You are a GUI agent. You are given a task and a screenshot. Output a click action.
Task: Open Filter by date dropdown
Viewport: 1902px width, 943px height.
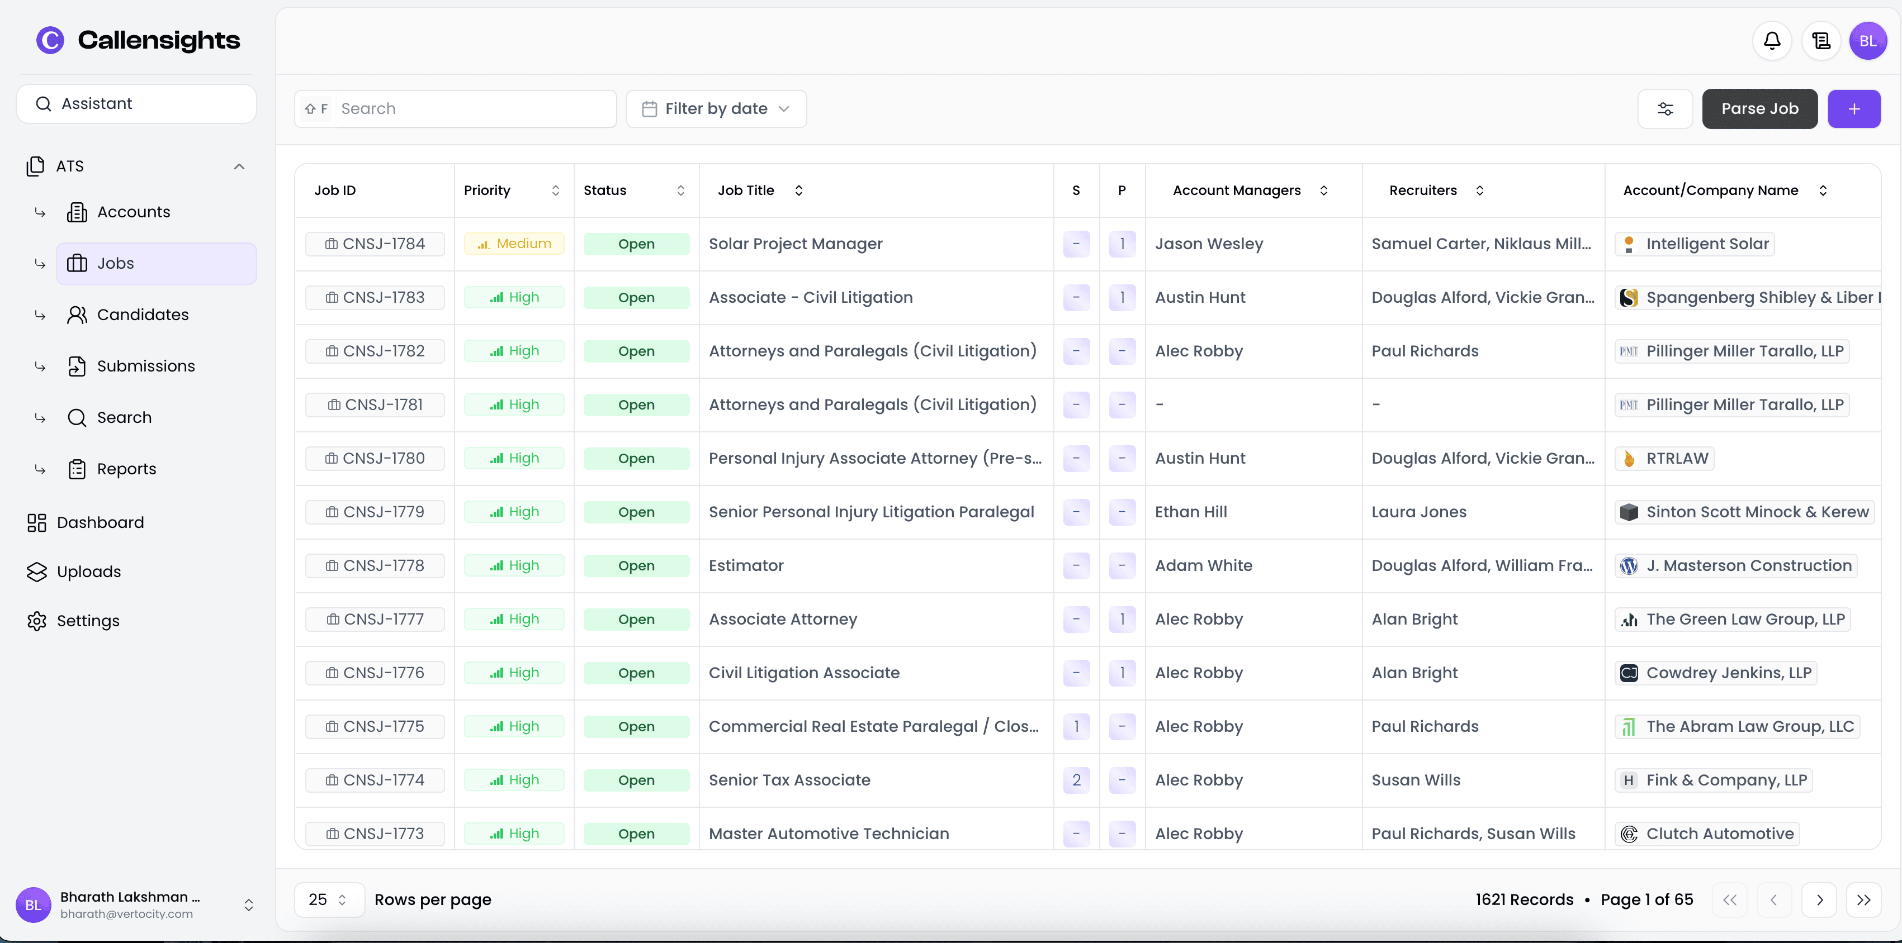(716, 109)
